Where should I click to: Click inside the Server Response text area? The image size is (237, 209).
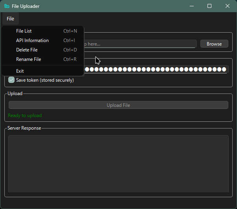tap(118, 164)
